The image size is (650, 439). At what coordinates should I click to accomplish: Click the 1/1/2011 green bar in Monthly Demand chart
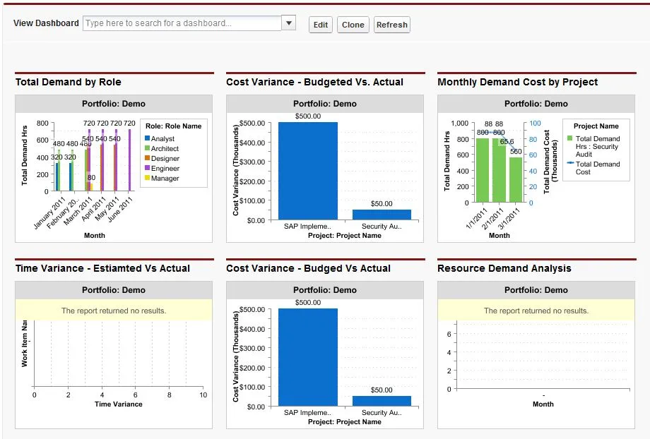click(483, 170)
